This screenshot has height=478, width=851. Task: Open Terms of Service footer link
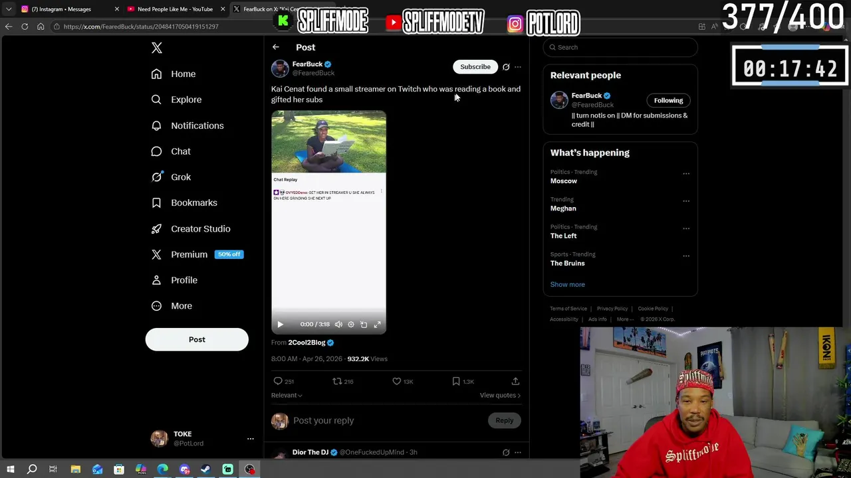568,309
